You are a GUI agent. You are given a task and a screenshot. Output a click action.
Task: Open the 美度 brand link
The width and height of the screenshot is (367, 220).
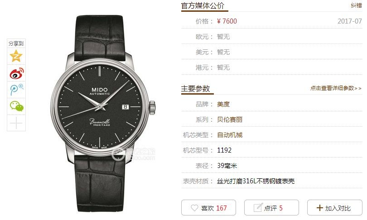[223, 104]
